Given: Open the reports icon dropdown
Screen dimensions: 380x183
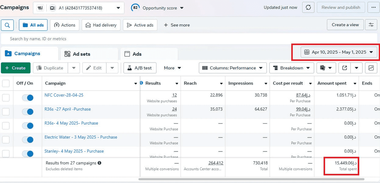Looking at the screenshot, I should coord(326,68).
